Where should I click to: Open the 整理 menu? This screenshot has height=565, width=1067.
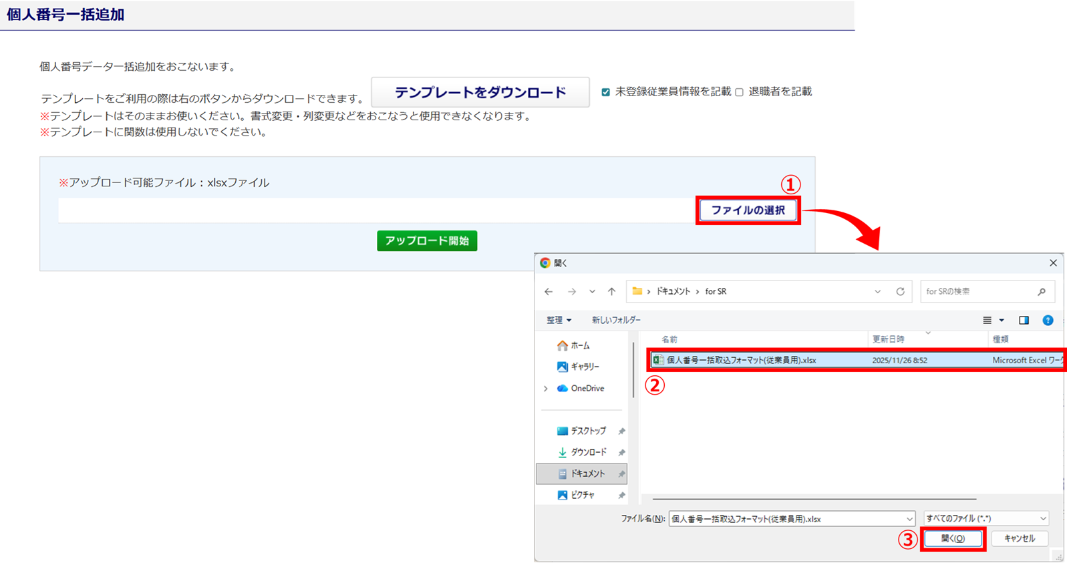[x=559, y=321]
